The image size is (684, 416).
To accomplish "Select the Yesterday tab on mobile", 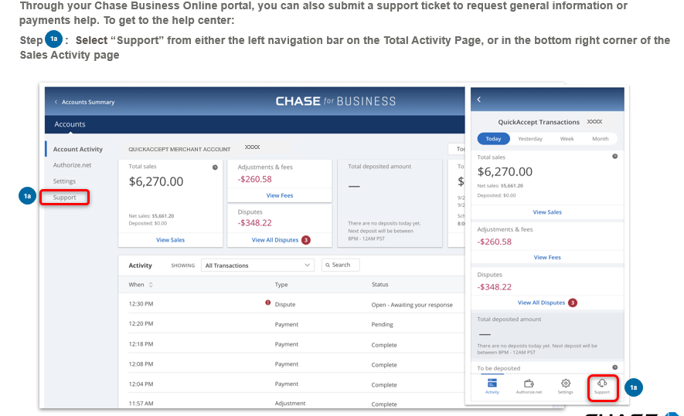I will (530, 139).
